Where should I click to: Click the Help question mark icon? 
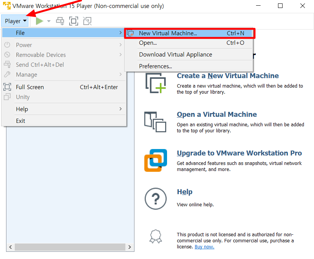tap(156, 199)
